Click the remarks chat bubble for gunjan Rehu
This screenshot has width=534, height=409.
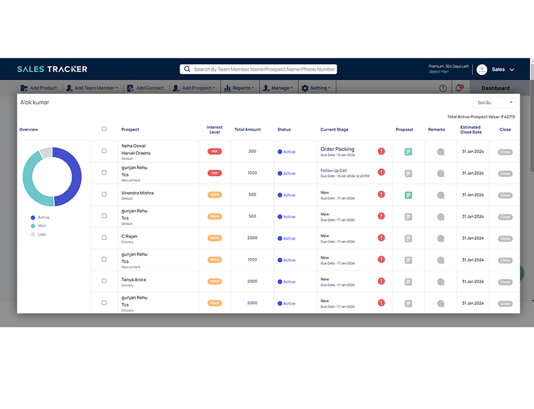[440, 172]
